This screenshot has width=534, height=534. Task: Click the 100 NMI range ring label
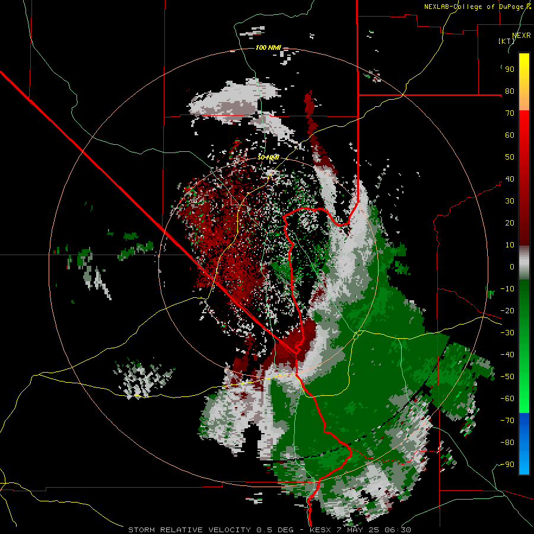coord(268,47)
